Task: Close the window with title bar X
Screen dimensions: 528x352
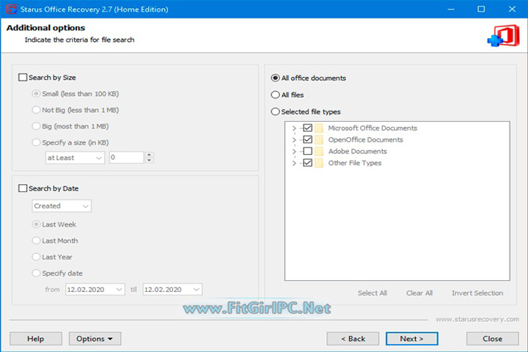Action: click(512, 9)
